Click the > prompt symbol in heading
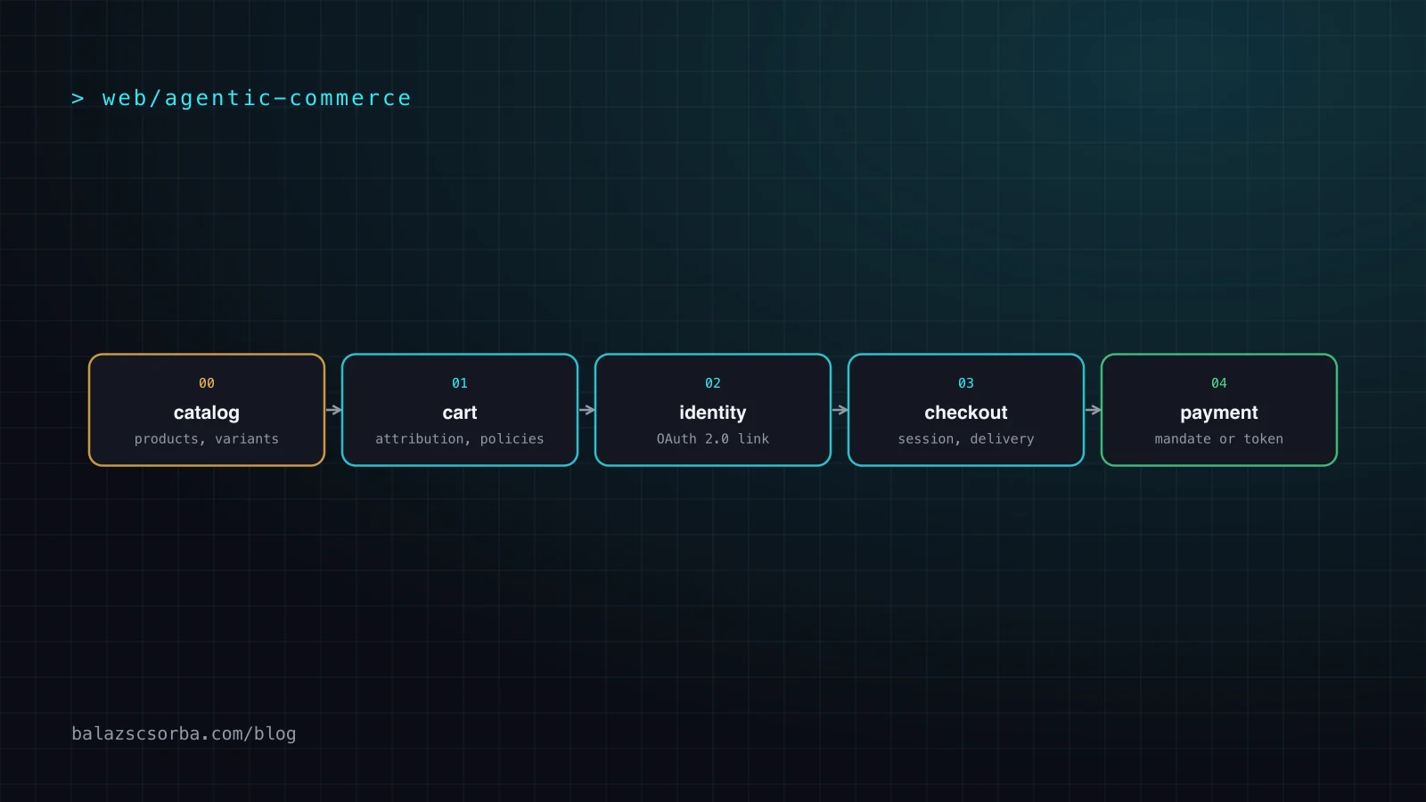This screenshot has width=1426, height=802. [x=78, y=98]
